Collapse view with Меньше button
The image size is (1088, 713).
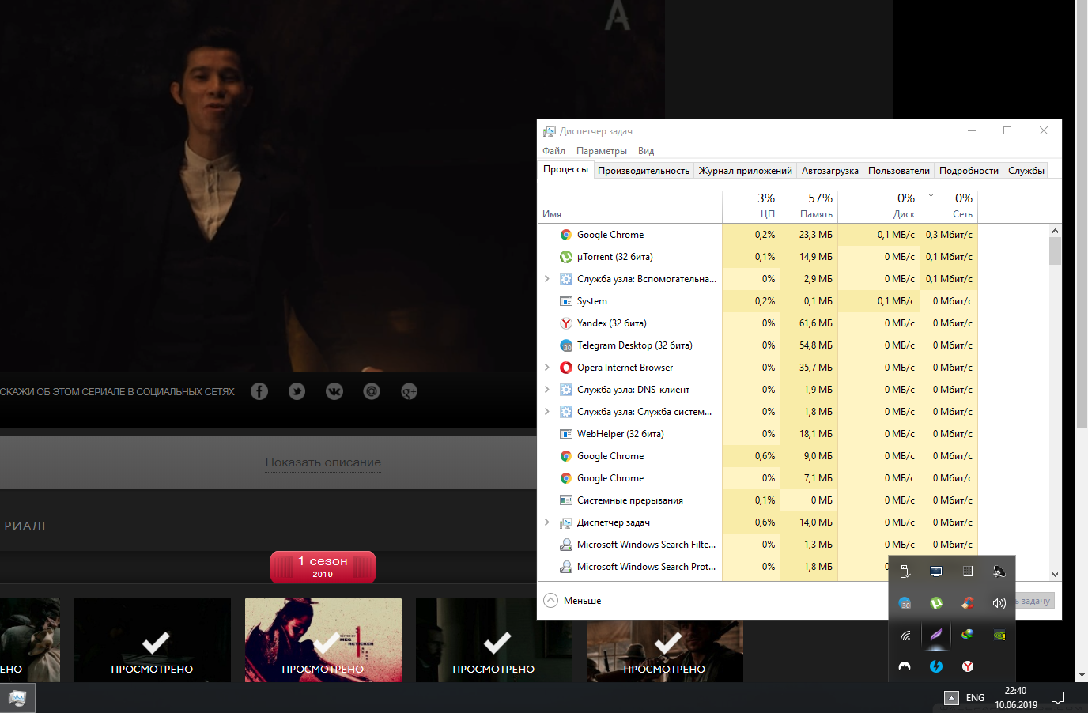click(x=573, y=601)
